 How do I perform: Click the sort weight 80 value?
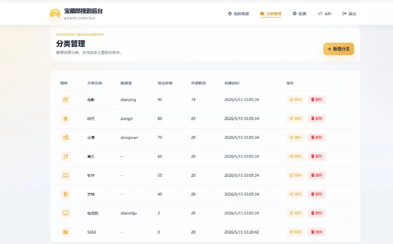[x=160, y=119]
